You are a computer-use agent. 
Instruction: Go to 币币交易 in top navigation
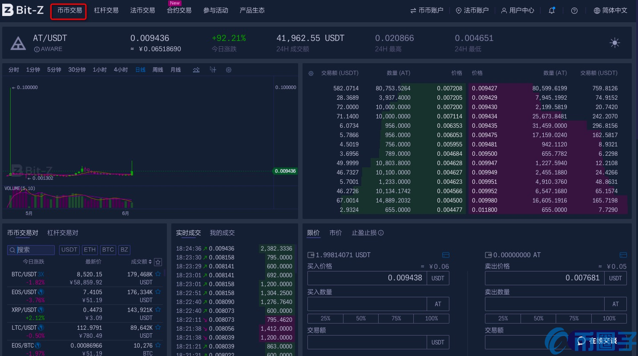click(x=70, y=10)
